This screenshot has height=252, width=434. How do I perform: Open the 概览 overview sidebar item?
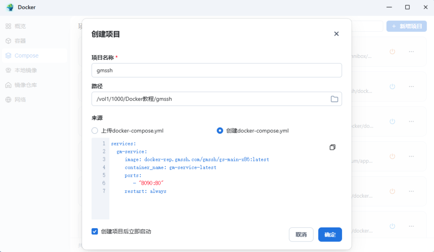point(34,26)
